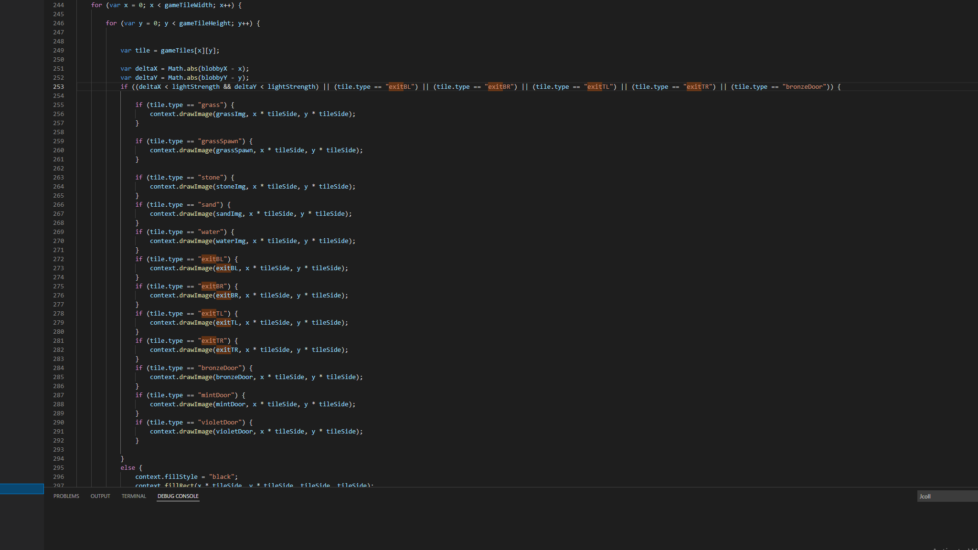Place cursor on gameTileHeight in the loop
Screen dimensions: 978x550
pyautogui.click(x=205, y=23)
